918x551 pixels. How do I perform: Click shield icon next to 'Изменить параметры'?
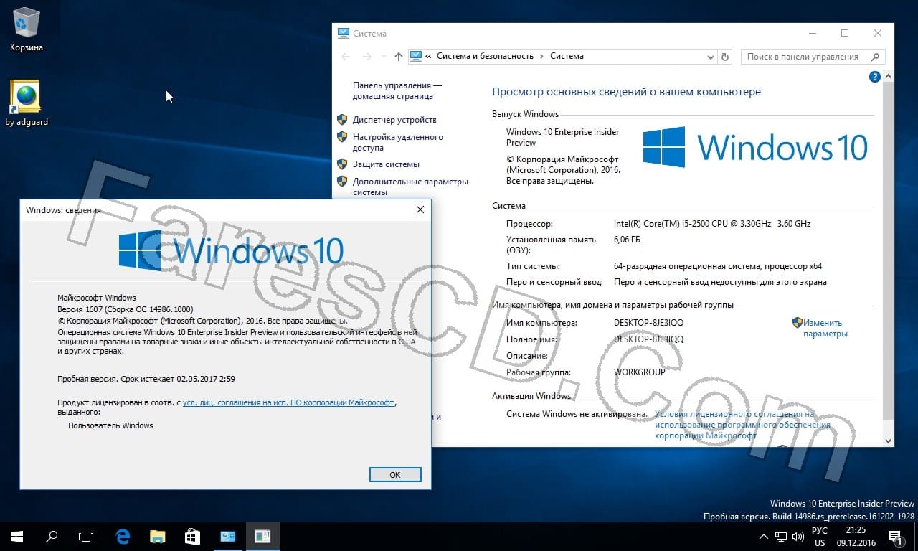coord(797,323)
